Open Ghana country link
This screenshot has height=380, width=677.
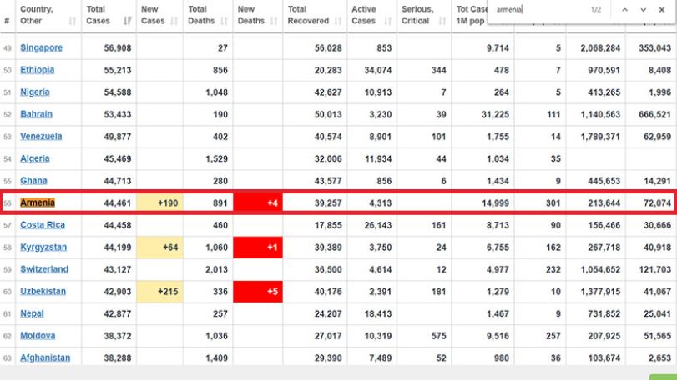[33, 181]
